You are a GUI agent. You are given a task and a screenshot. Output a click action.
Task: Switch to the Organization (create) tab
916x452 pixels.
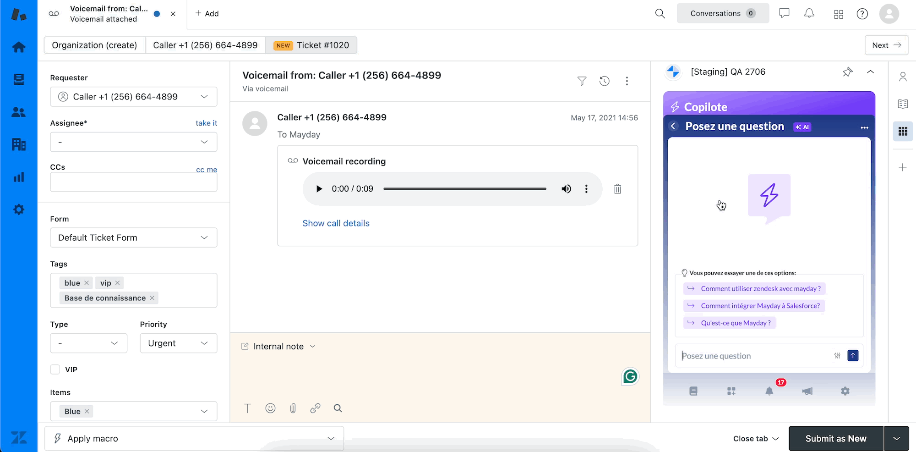(94, 45)
